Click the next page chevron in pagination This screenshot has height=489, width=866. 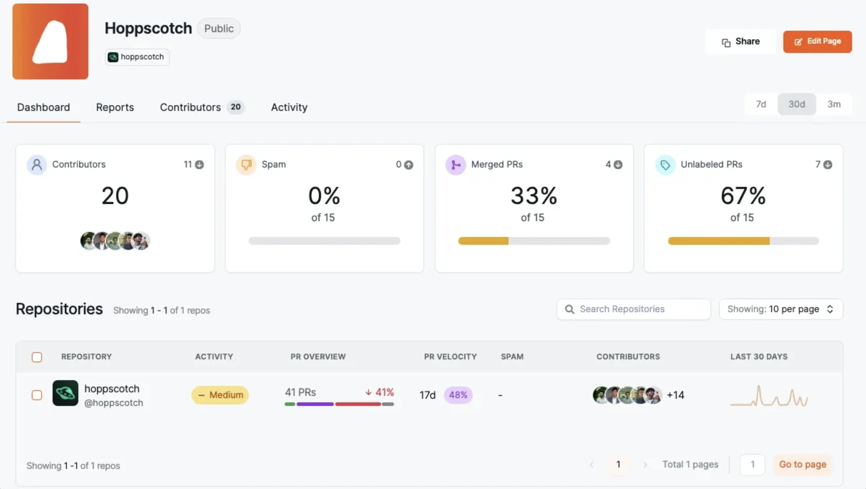pyautogui.click(x=645, y=464)
